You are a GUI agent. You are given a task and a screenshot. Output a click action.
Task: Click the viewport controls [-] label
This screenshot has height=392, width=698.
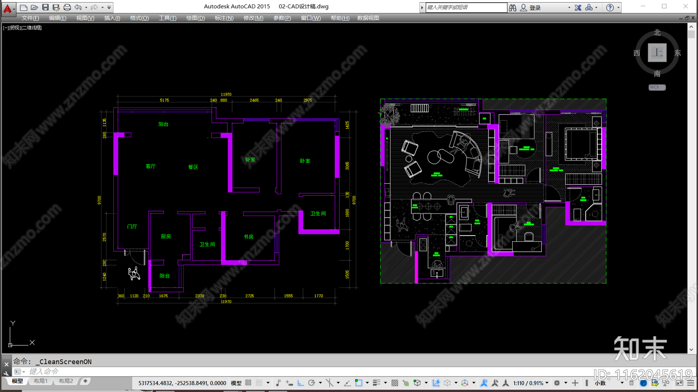5,27
